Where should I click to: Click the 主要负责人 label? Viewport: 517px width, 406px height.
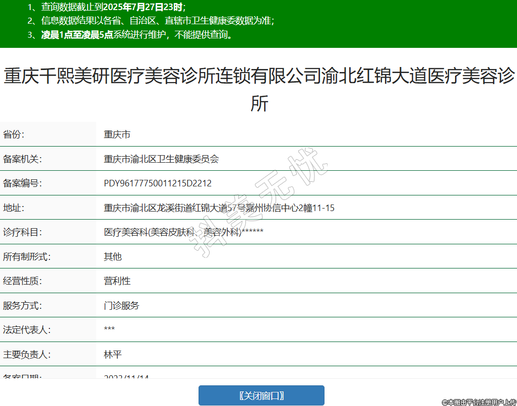(27, 355)
